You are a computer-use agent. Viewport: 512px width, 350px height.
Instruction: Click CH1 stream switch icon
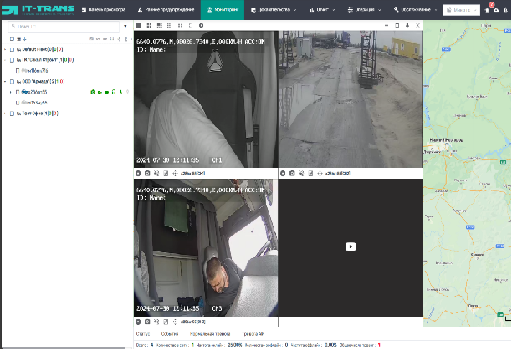point(166,174)
